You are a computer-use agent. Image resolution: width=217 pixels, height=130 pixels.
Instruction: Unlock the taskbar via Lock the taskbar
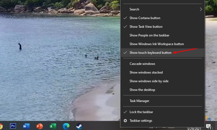[x=141, y=112]
